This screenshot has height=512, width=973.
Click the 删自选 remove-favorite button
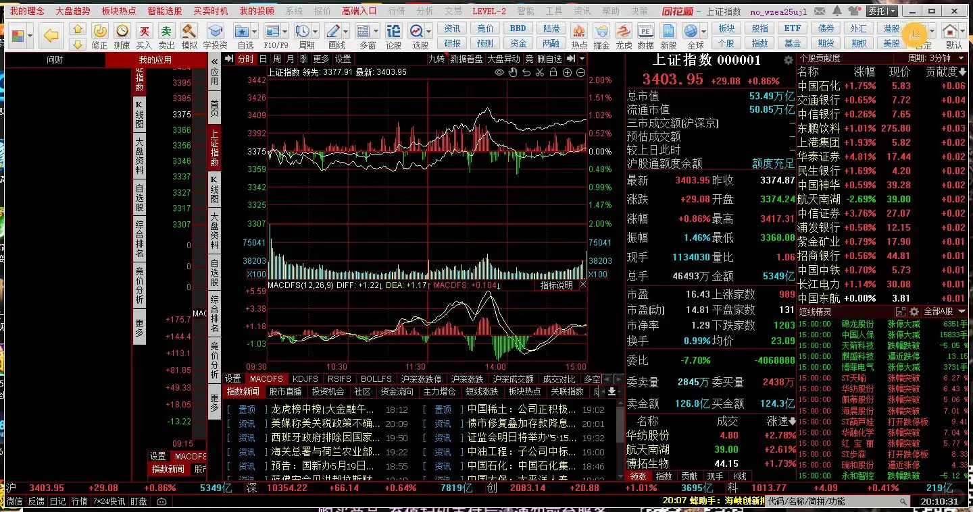(x=551, y=58)
